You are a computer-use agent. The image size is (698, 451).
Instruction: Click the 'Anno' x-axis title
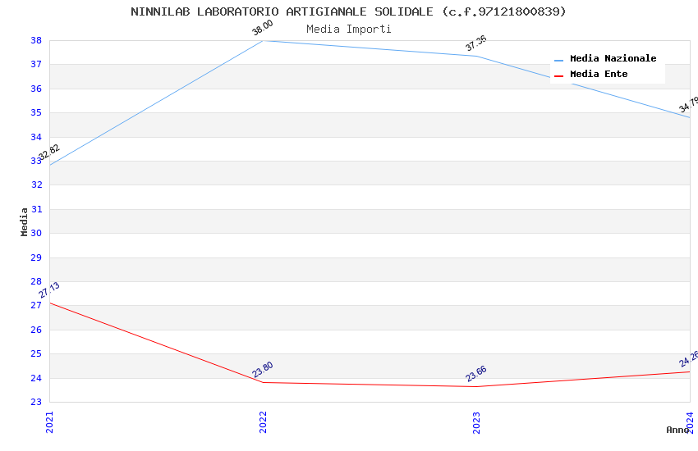pos(677,430)
